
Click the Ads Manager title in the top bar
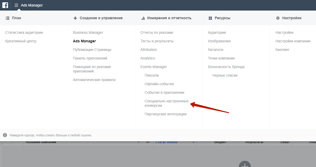point(32,5)
